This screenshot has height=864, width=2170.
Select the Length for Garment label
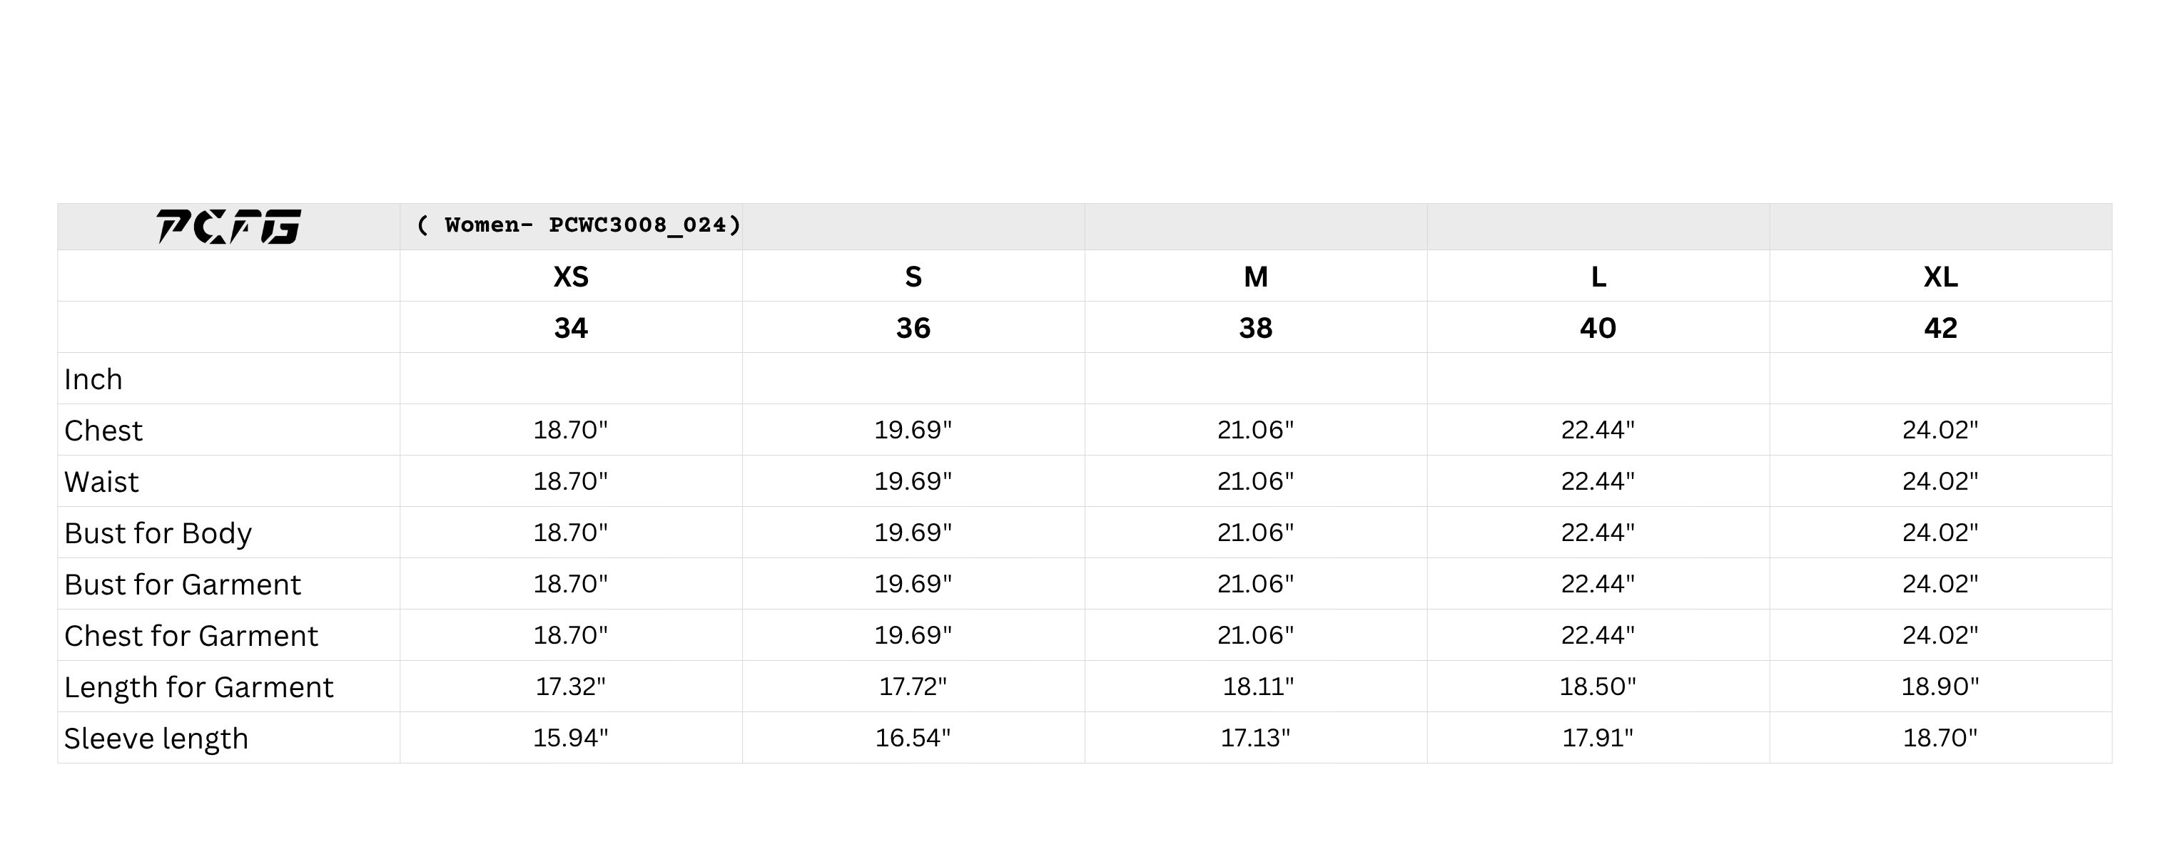click(x=199, y=687)
